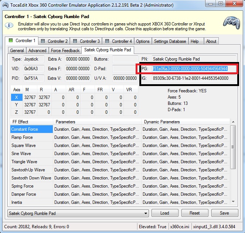The image size is (245, 233).
Task: Switch to the Controller 3 tab
Action: click(86, 41)
